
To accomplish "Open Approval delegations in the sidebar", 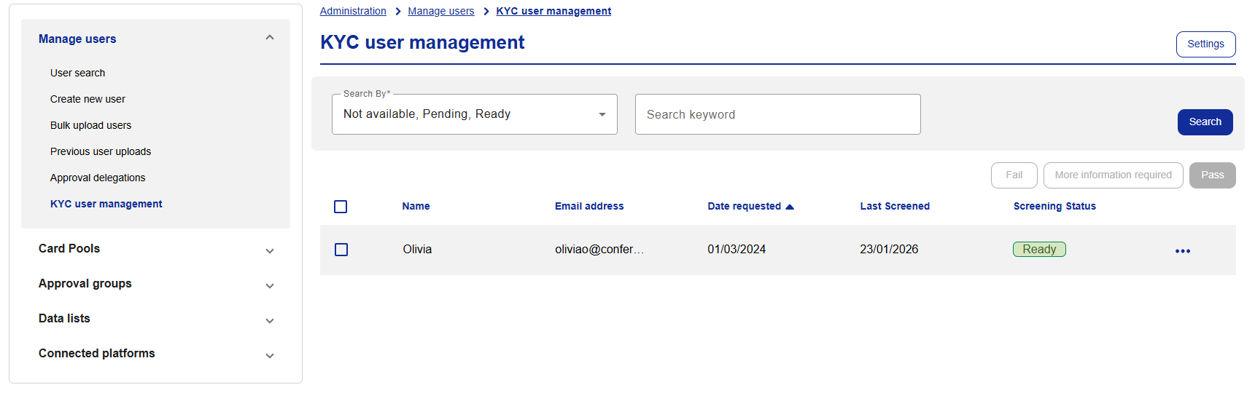I will (98, 178).
